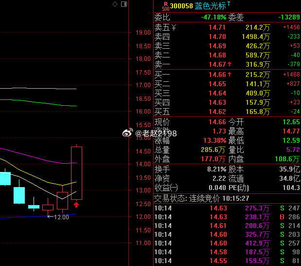Click the 卖四 volume 1498.4万
Image resolution: width=301 pixels, height=266 pixels.
click(256, 37)
